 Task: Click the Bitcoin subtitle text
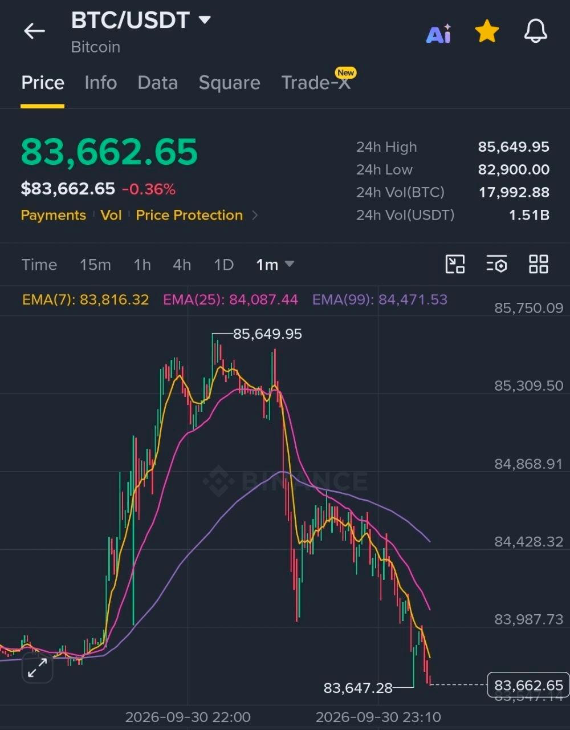pos(95,47)
